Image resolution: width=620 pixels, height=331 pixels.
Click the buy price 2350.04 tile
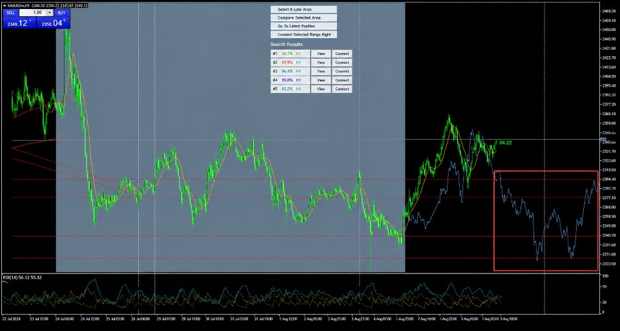coord(54,23)
